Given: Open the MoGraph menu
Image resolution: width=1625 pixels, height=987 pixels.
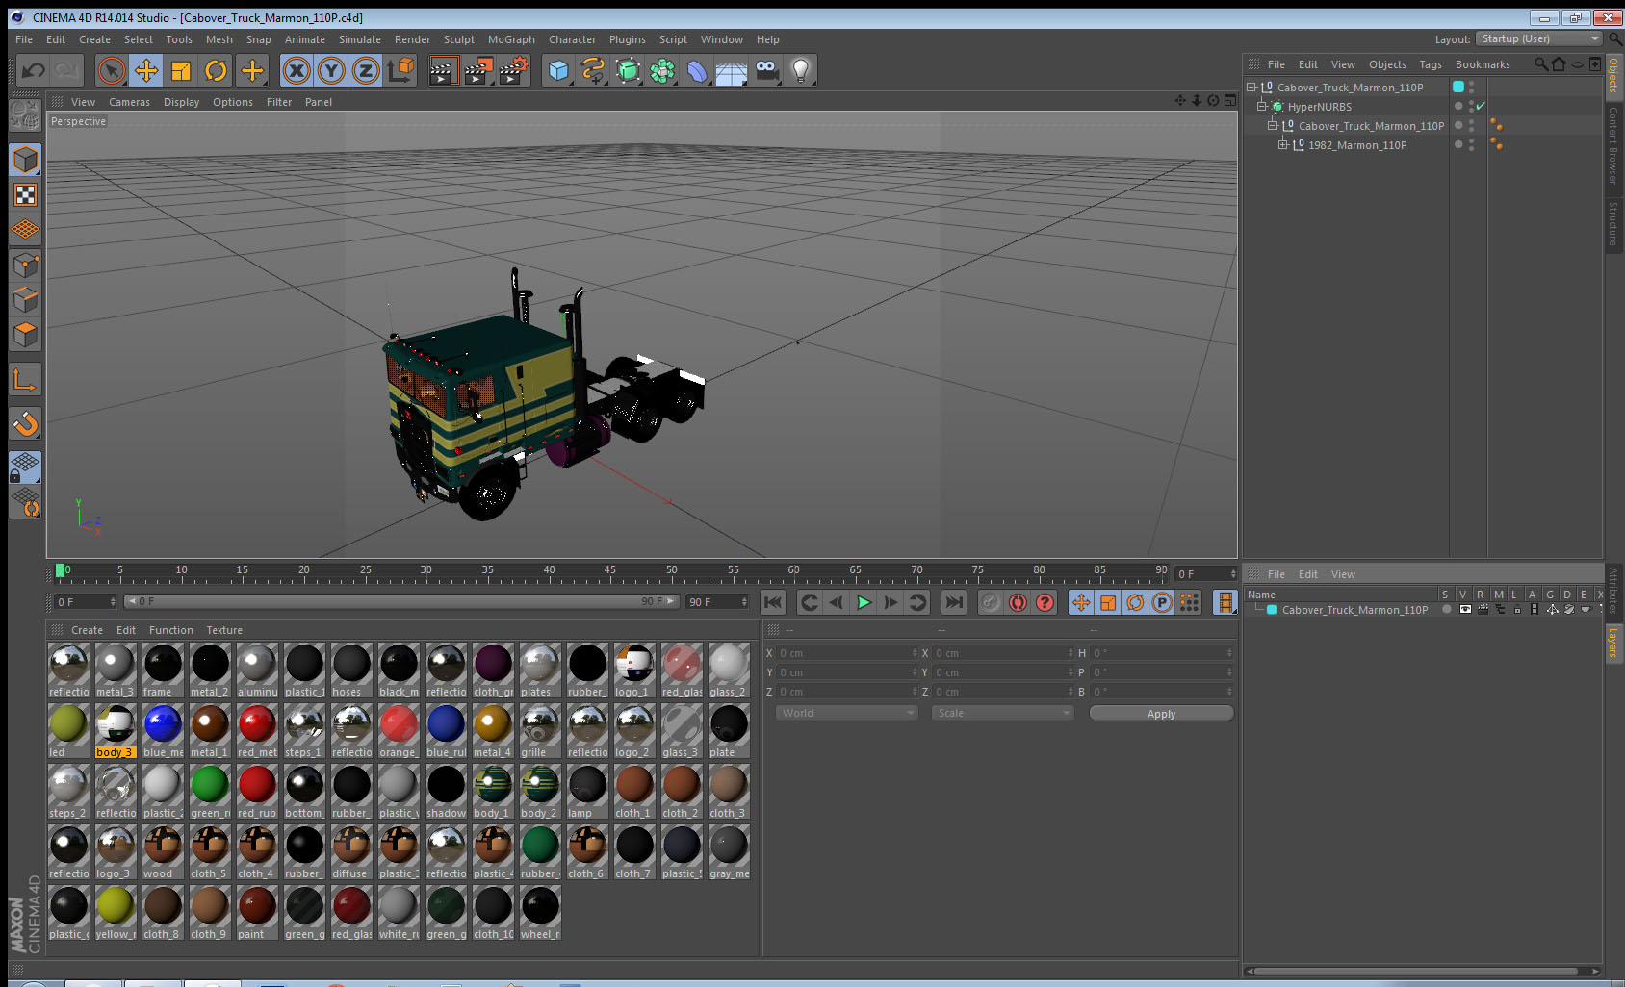Looking at the screenshot, I should [511, 39].
